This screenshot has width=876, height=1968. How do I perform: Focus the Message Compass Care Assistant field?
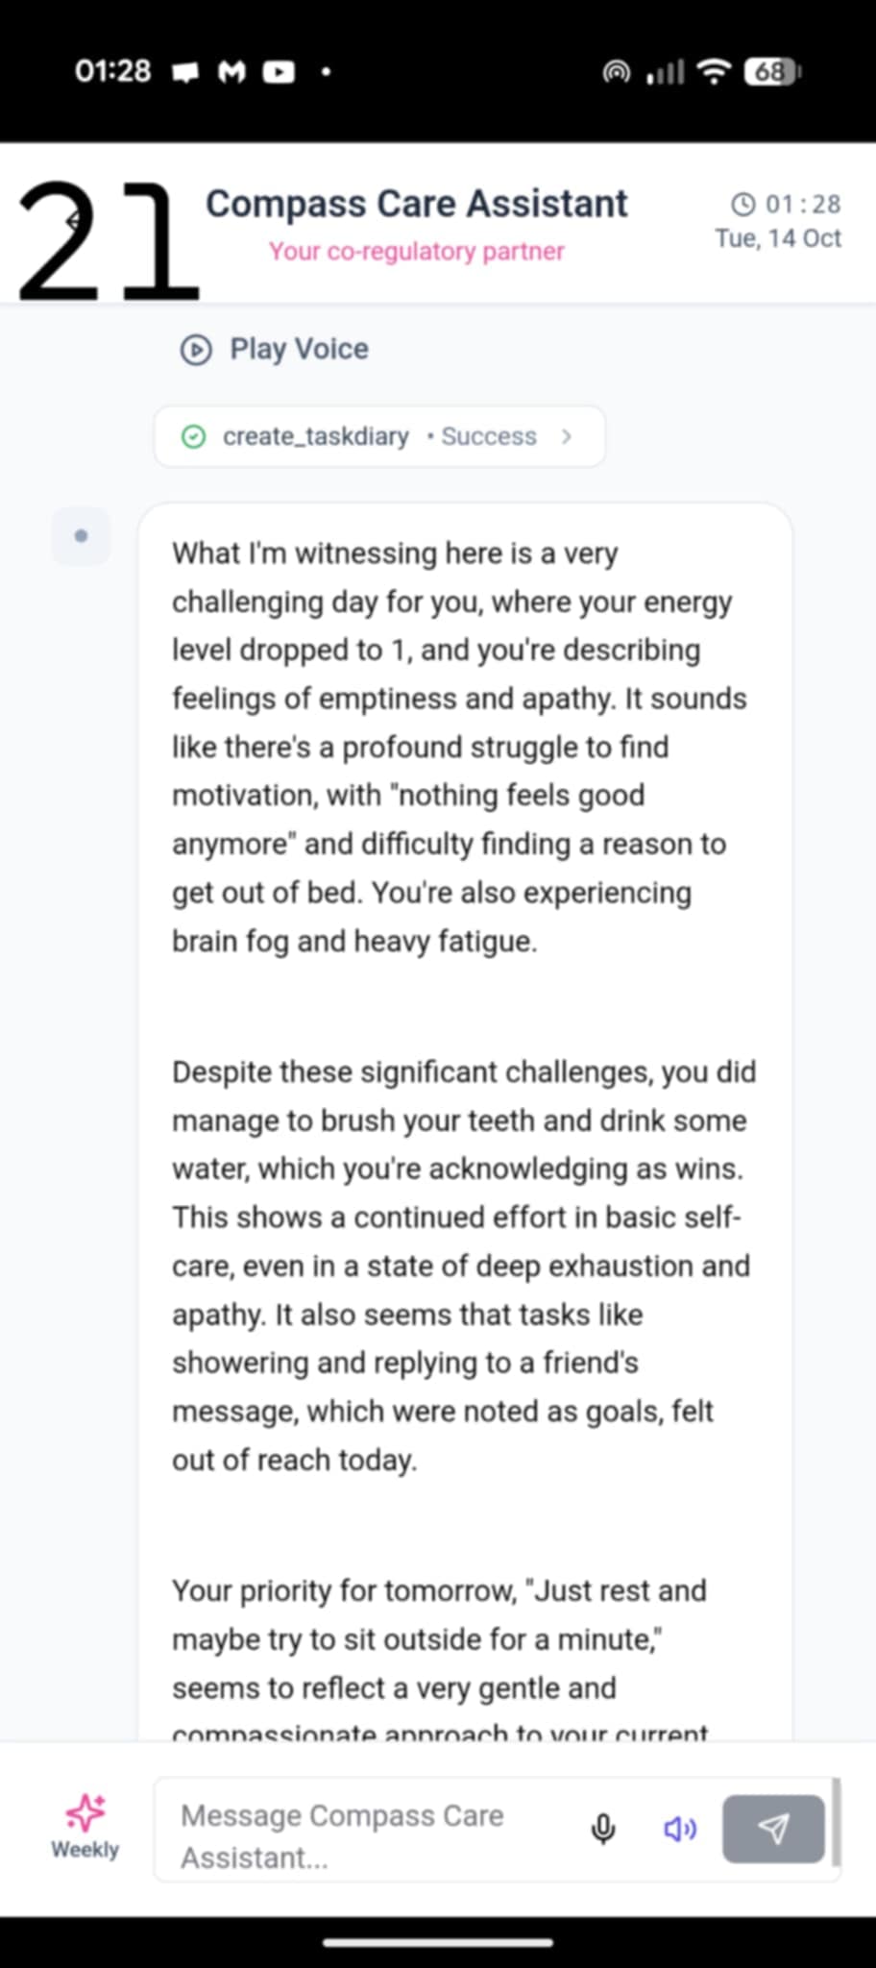[365, 1835]
